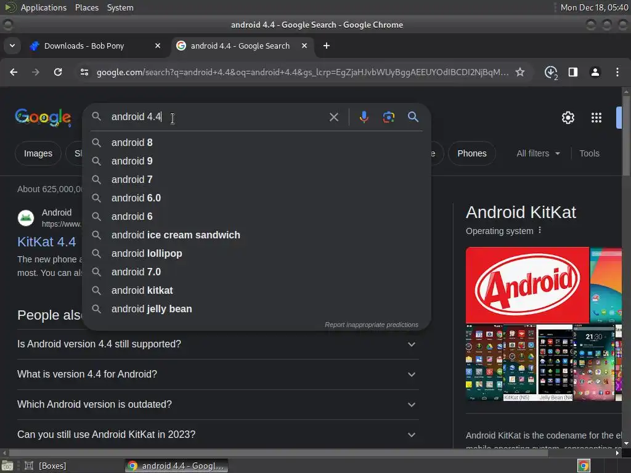Click show desktop icon in bottom panel
631x473 pixels.
pos(7,466)
